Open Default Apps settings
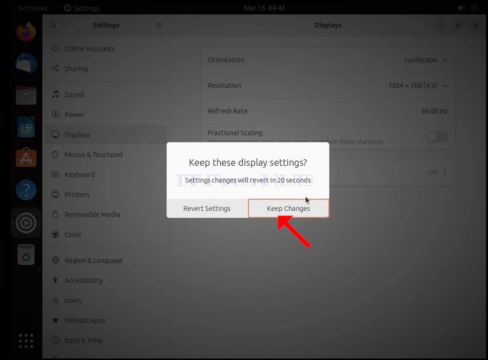The image size is (488, 360). click(106, 320)
